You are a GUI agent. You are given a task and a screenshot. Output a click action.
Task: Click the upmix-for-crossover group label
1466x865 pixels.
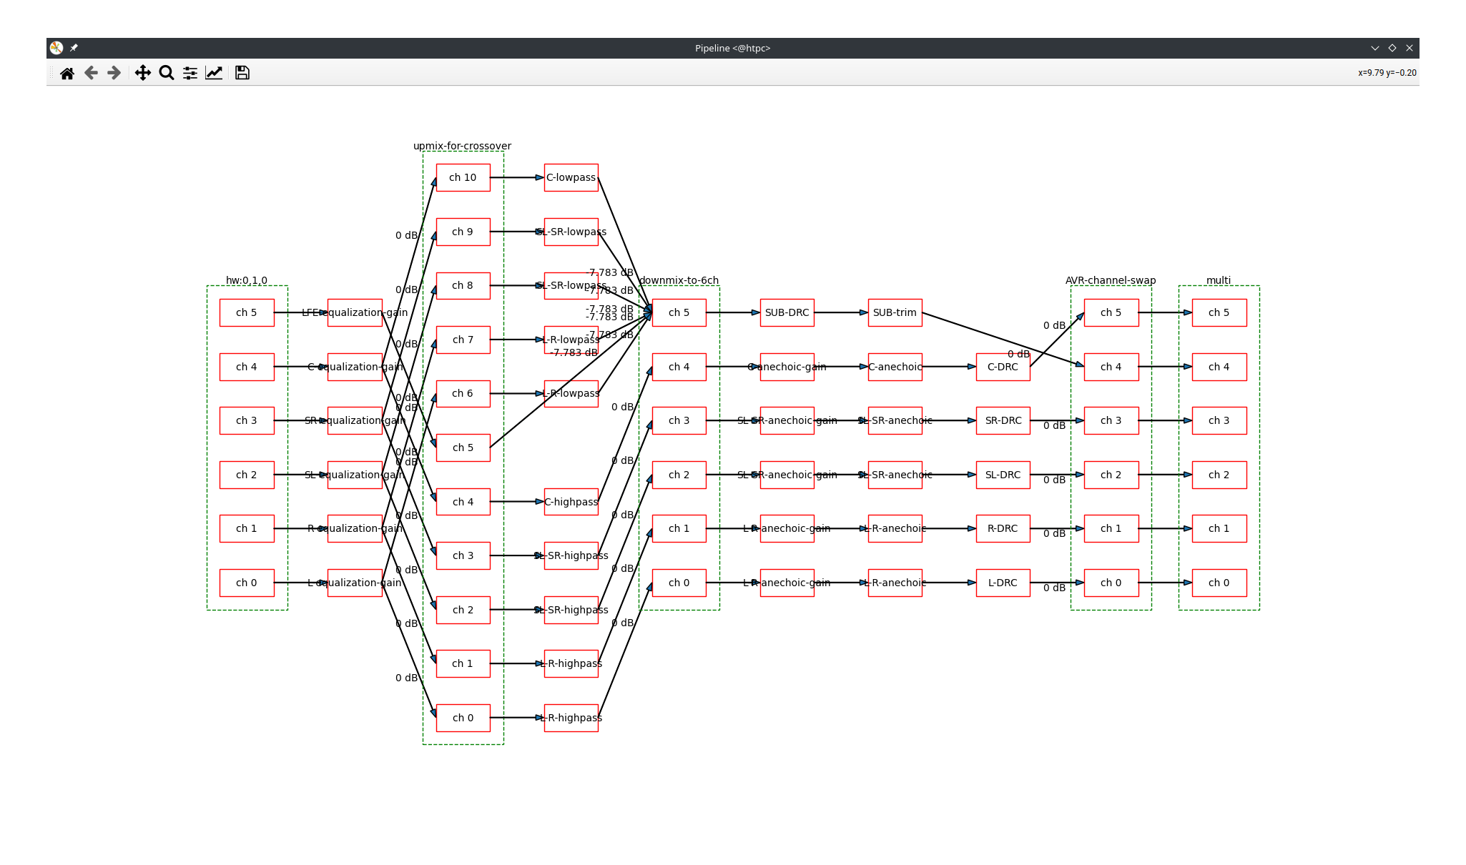(462, 146)
